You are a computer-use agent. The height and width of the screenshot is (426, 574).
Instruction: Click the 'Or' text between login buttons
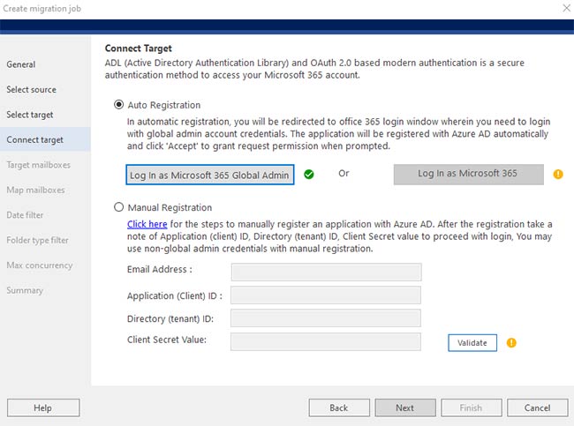click(344, 174)
